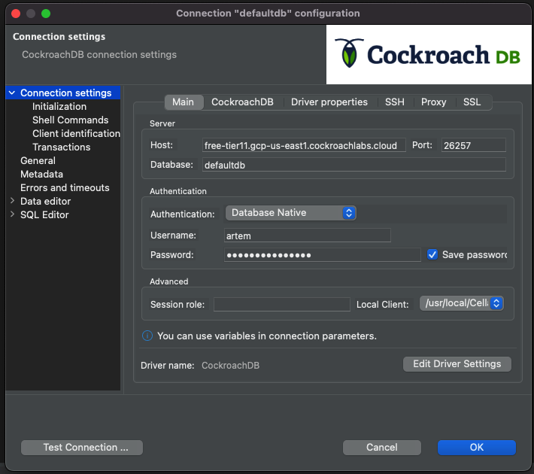
Task: Toggle the Save password checkbox
Action: click(432, 254)
